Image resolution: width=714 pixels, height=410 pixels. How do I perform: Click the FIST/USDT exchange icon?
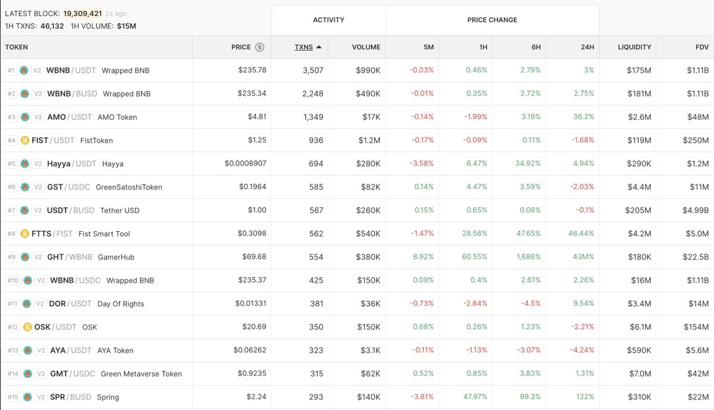click(24, 140)
